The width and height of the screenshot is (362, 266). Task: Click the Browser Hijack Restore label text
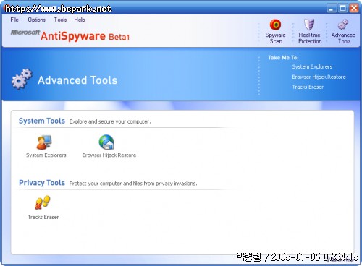109,155
